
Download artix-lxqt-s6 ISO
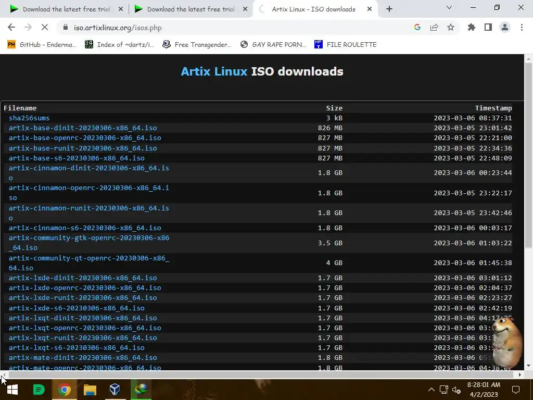pos(77,347)
